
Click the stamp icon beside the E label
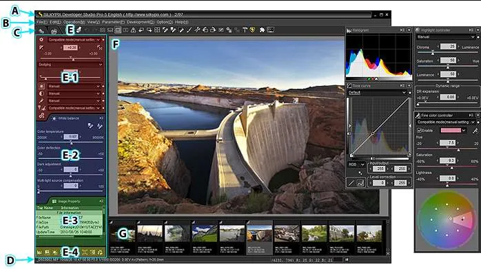point(79,30)
